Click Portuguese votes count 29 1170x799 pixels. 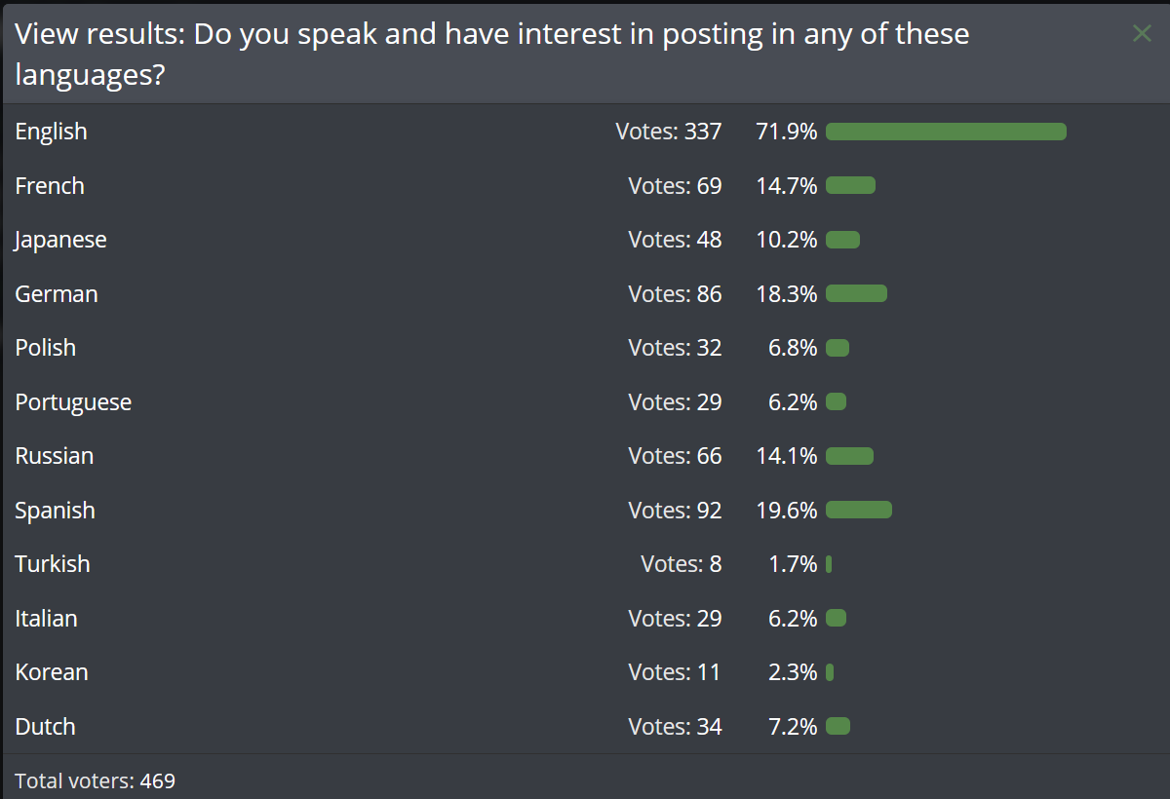[x=675, y=402]
